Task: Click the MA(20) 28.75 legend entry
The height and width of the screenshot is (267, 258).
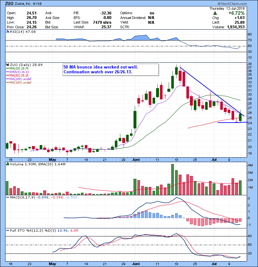Action: click(x=17, y=69)
